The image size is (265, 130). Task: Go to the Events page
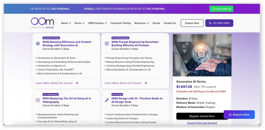tap(156, 23)
